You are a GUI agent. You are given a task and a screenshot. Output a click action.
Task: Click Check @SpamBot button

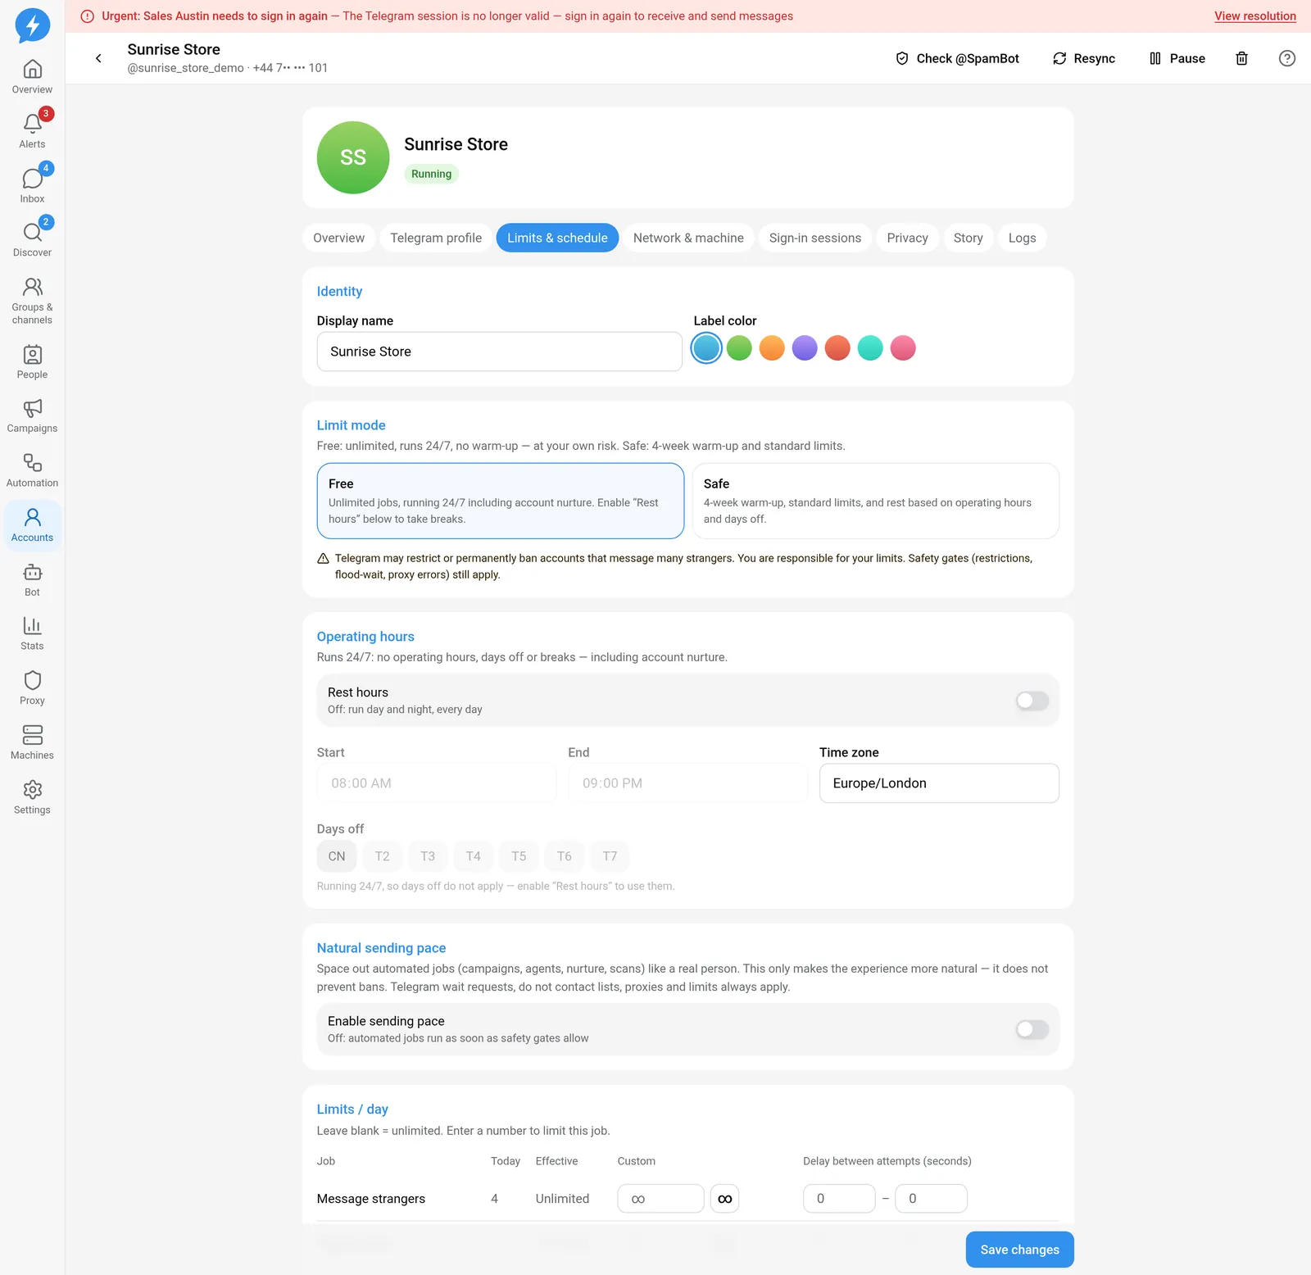(x=957, y=58)
